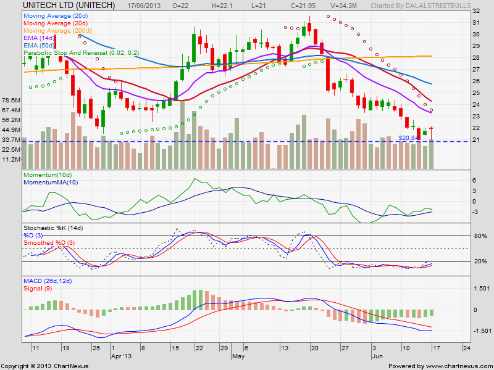Select the red Moving Average (20d) legend entry

56,23
